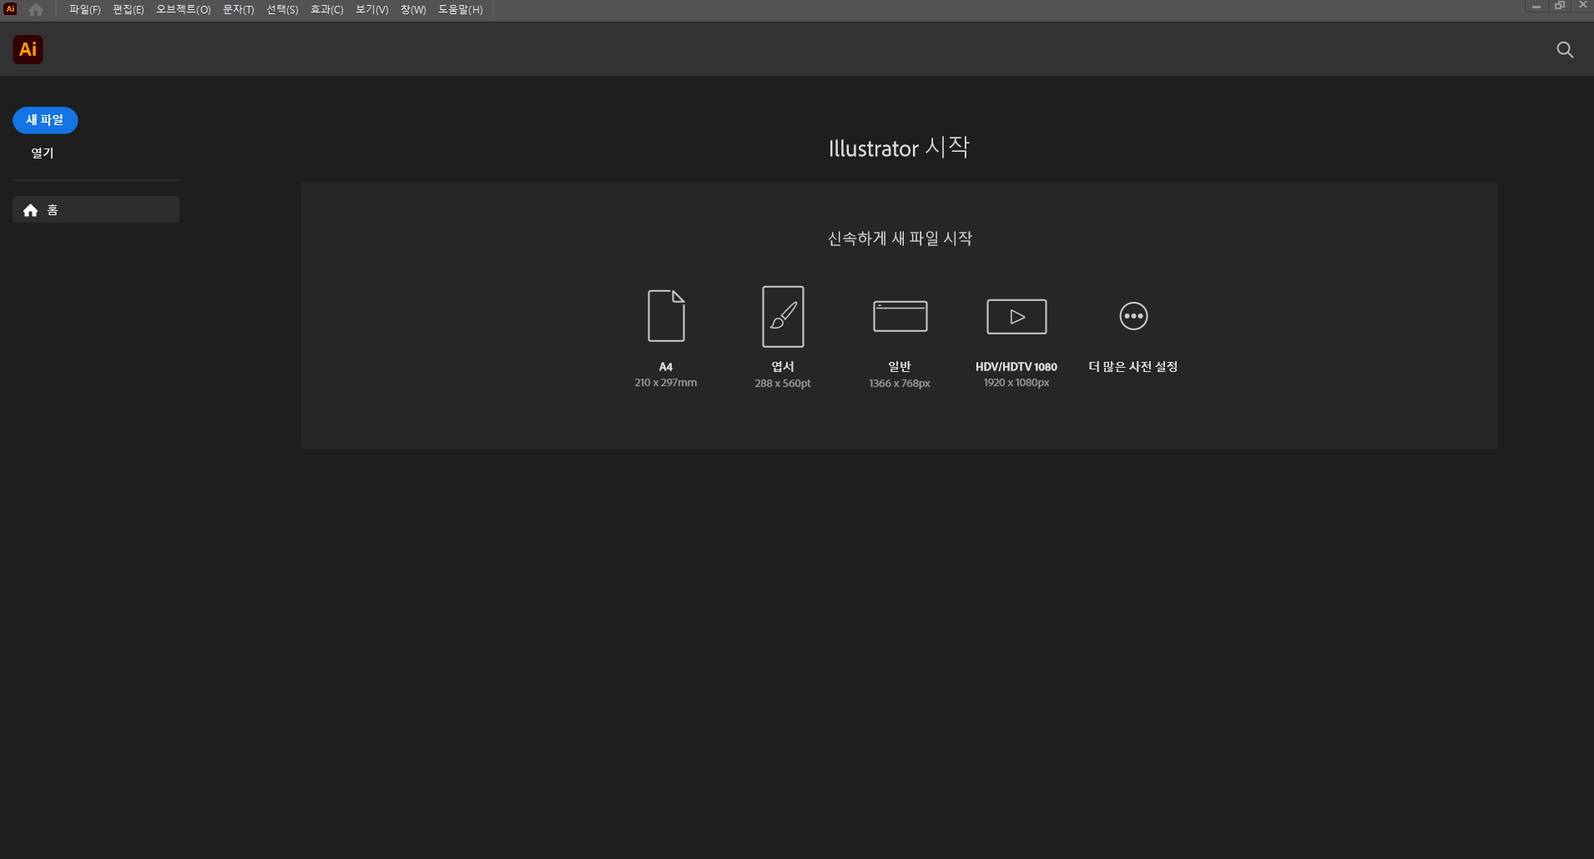The width and height of the screenshot is (1594, 859).
Task: Open the 오브젝트(O) menu
Action: (184, 10)
